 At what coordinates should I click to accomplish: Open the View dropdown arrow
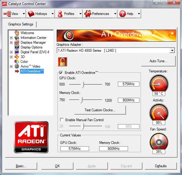(24, 14)
